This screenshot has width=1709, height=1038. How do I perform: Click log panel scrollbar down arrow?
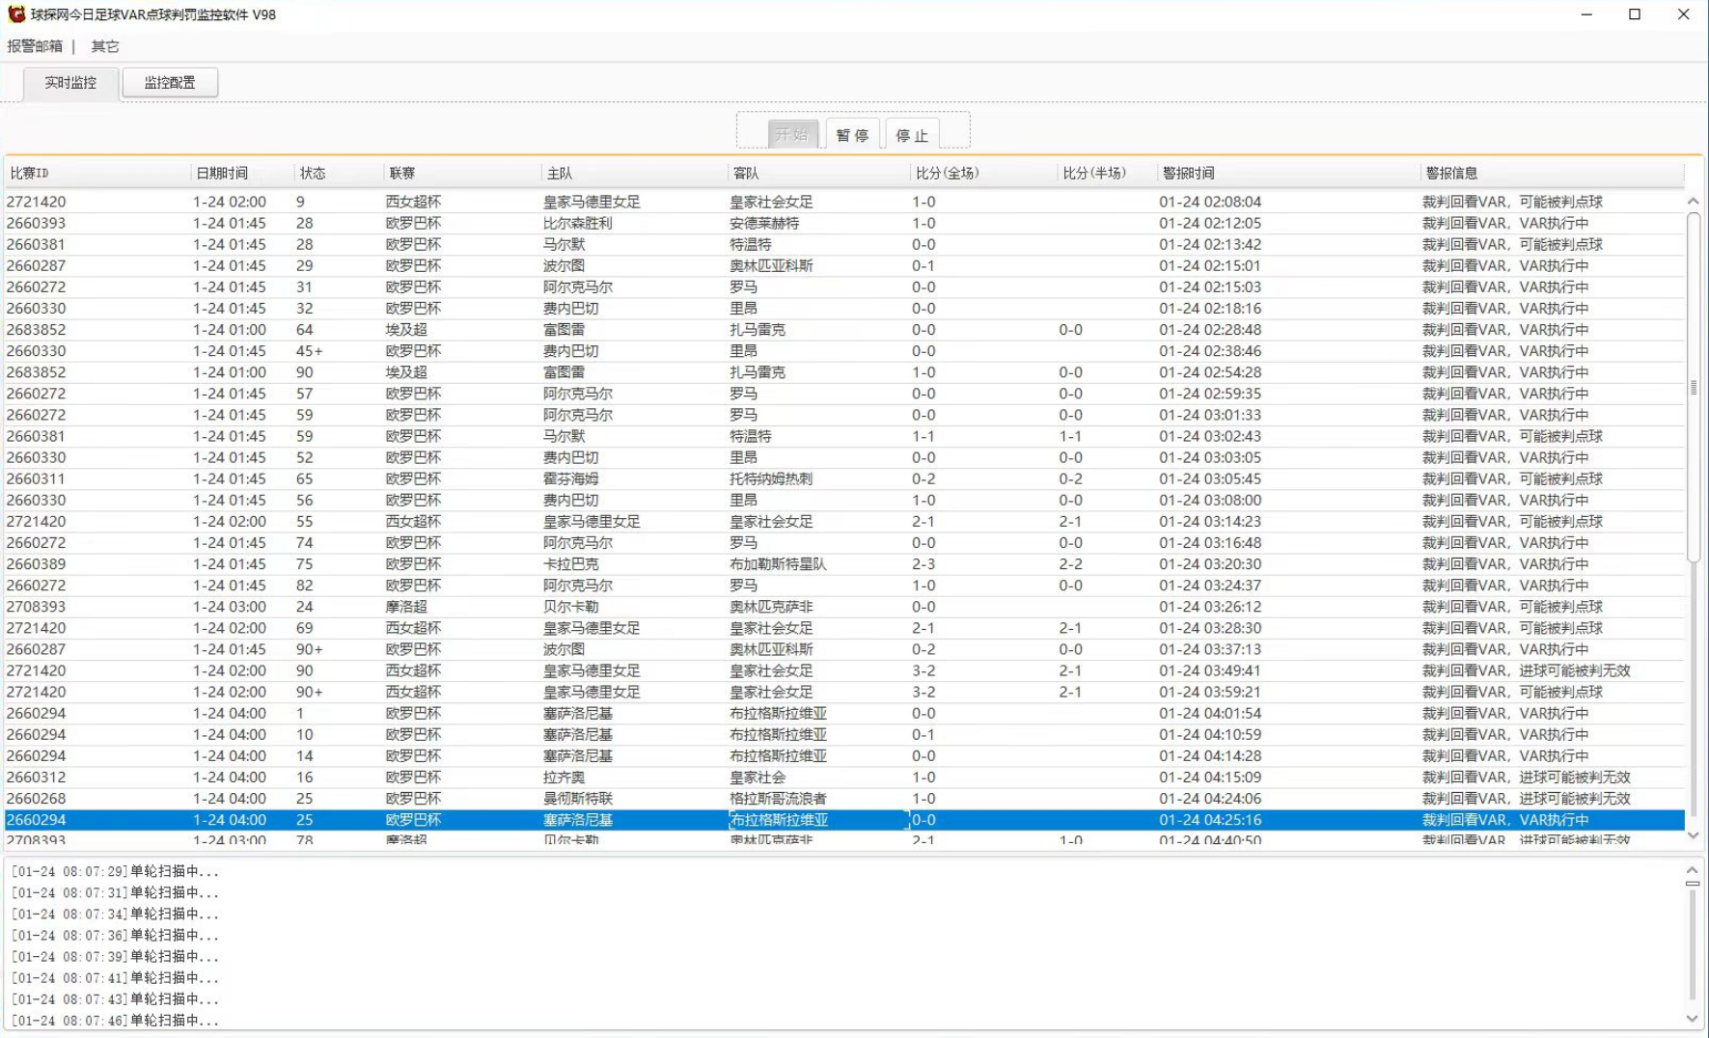pos(1693,1019)
